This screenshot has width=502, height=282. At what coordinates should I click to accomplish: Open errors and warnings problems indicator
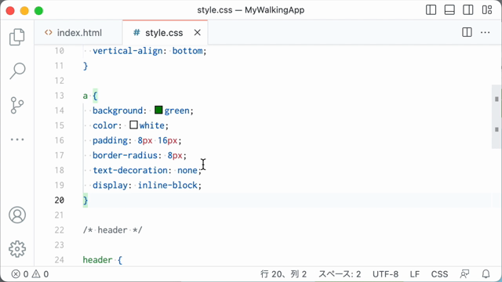(x=30, y=274)
